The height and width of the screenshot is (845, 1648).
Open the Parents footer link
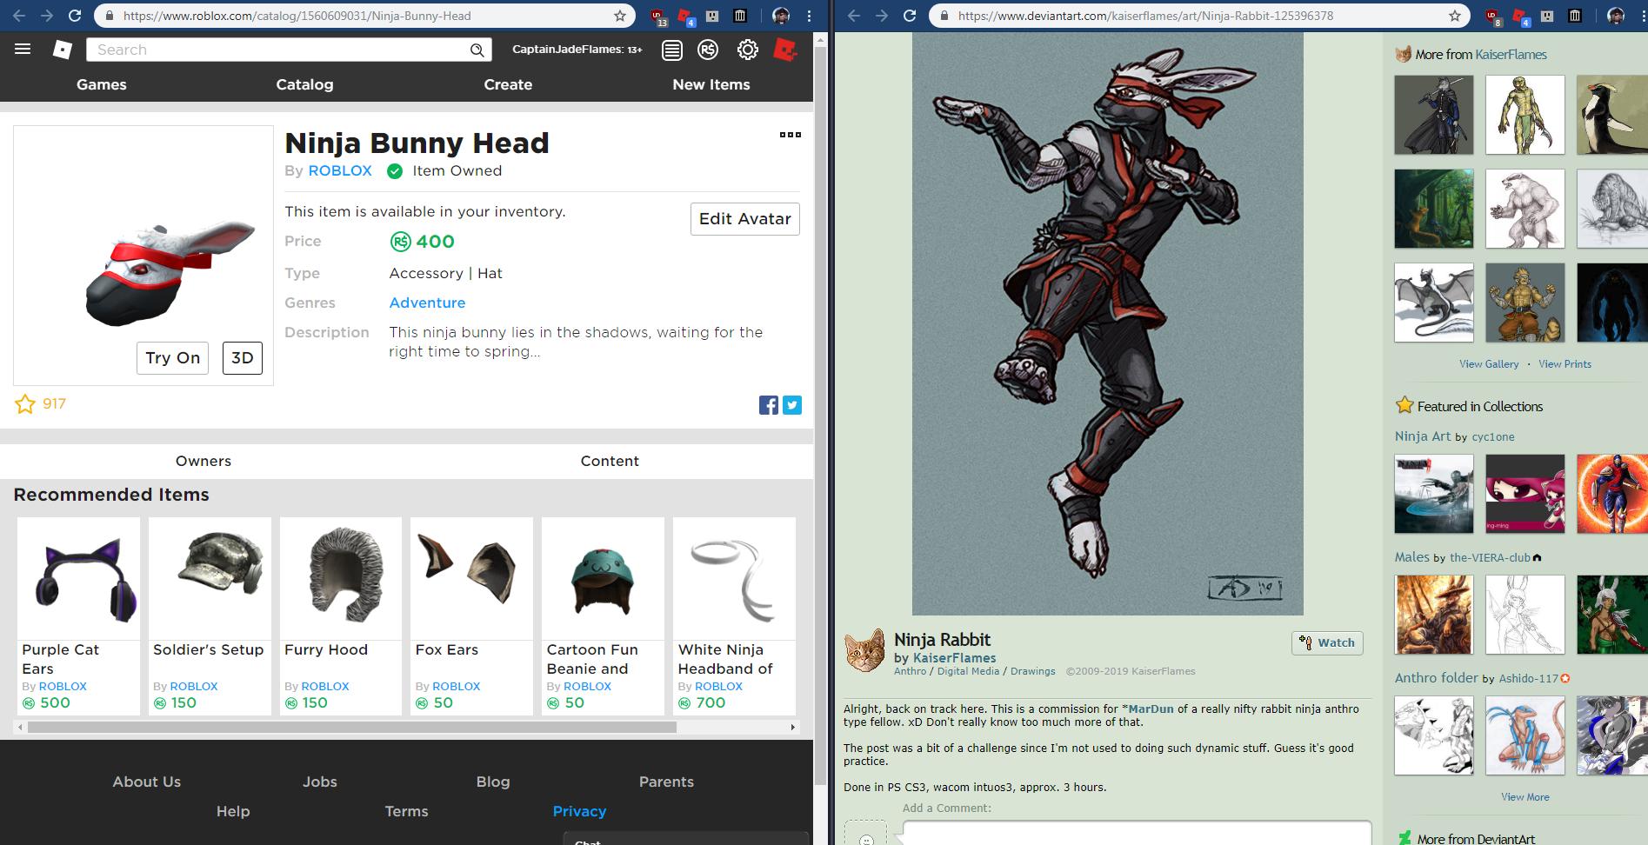pos(666,782)
